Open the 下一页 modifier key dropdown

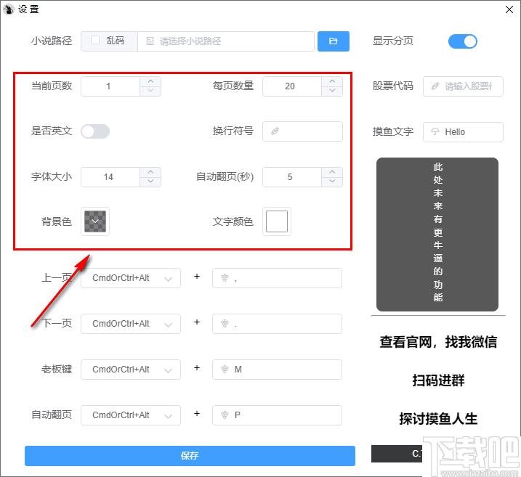[131, 324]
